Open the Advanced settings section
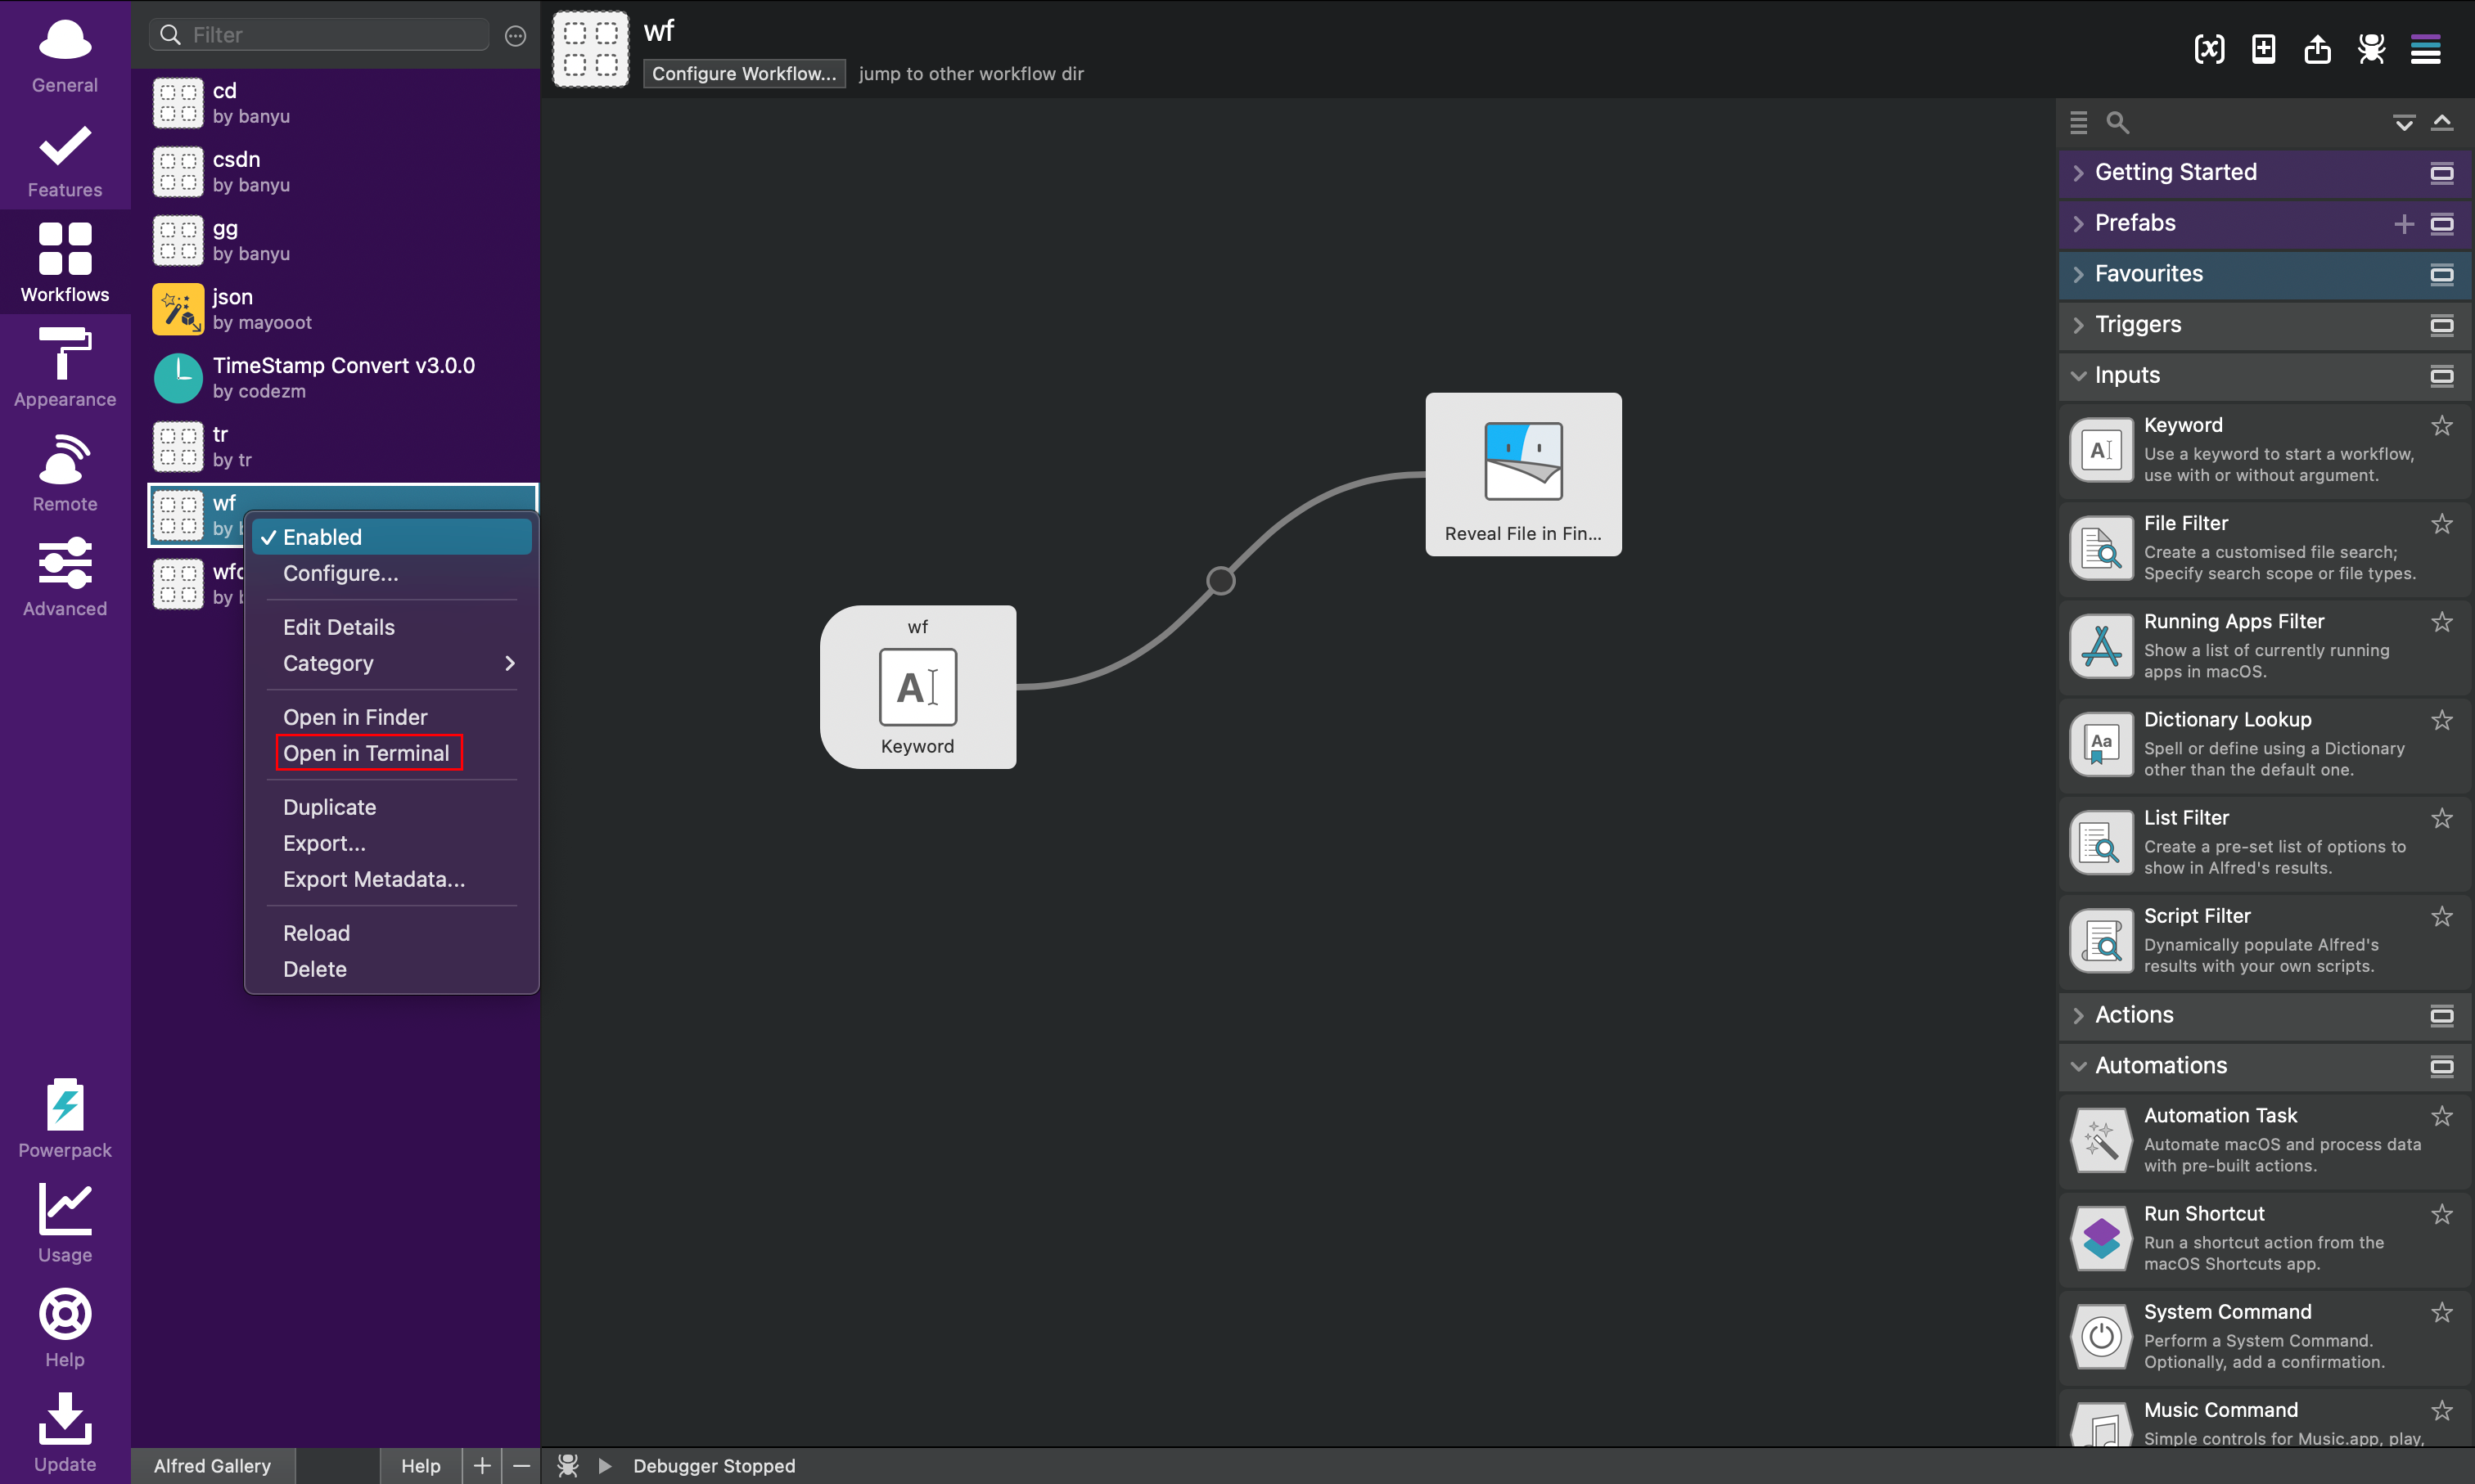Screen dimensions: 2475x1484 [65, 578]
